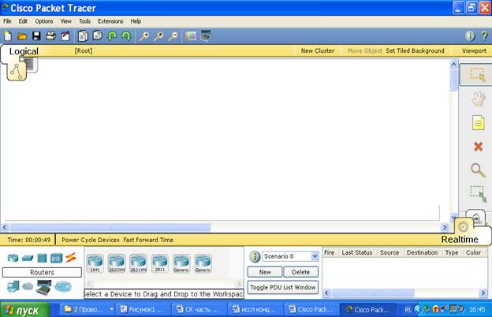Screen dimensions: 492x317
Task: Switch to the Рисунок1 taskbar window
Action: point(143,310)
